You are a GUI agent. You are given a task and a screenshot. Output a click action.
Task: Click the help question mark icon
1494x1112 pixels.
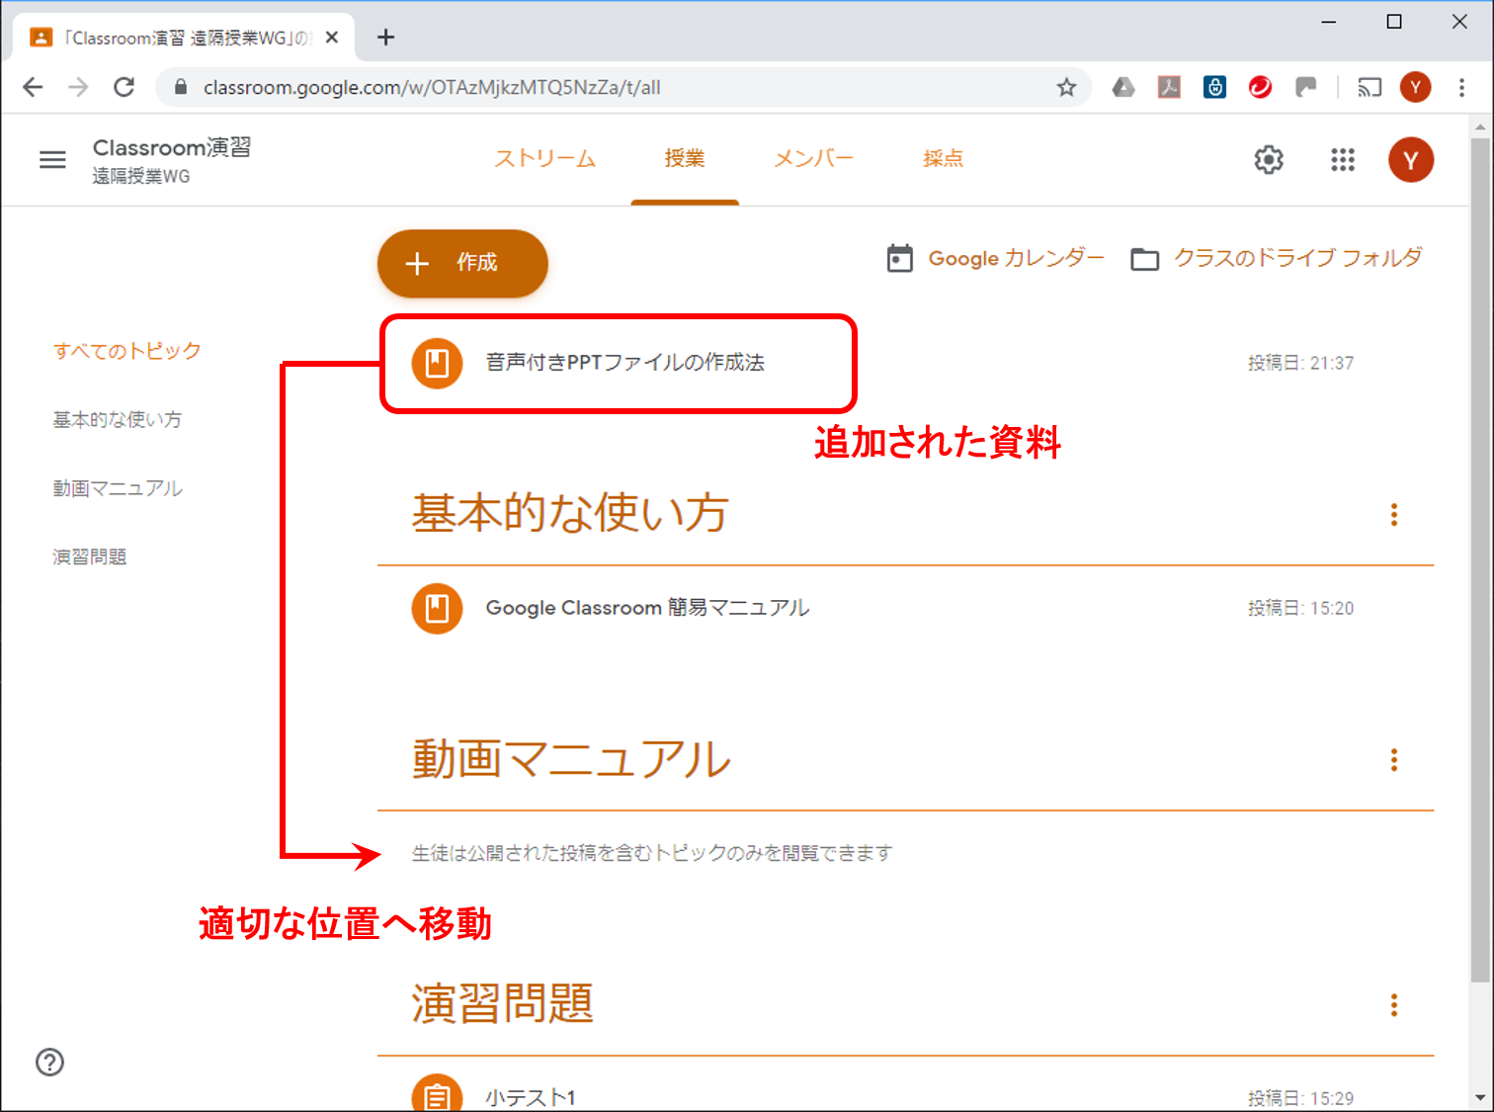coord(49,1062)
